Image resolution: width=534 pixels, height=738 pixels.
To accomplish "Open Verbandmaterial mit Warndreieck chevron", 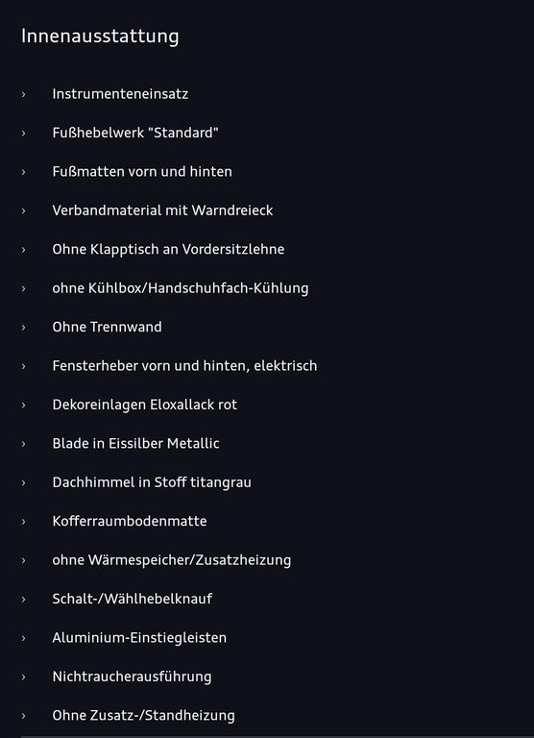I will (23, 210).
